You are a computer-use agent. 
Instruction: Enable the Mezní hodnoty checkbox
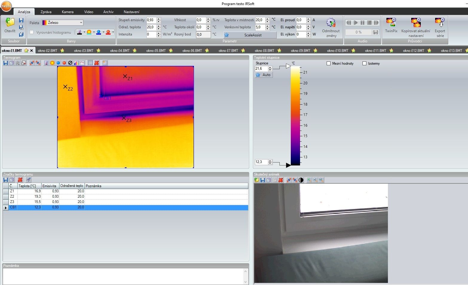tap(329, 63)
